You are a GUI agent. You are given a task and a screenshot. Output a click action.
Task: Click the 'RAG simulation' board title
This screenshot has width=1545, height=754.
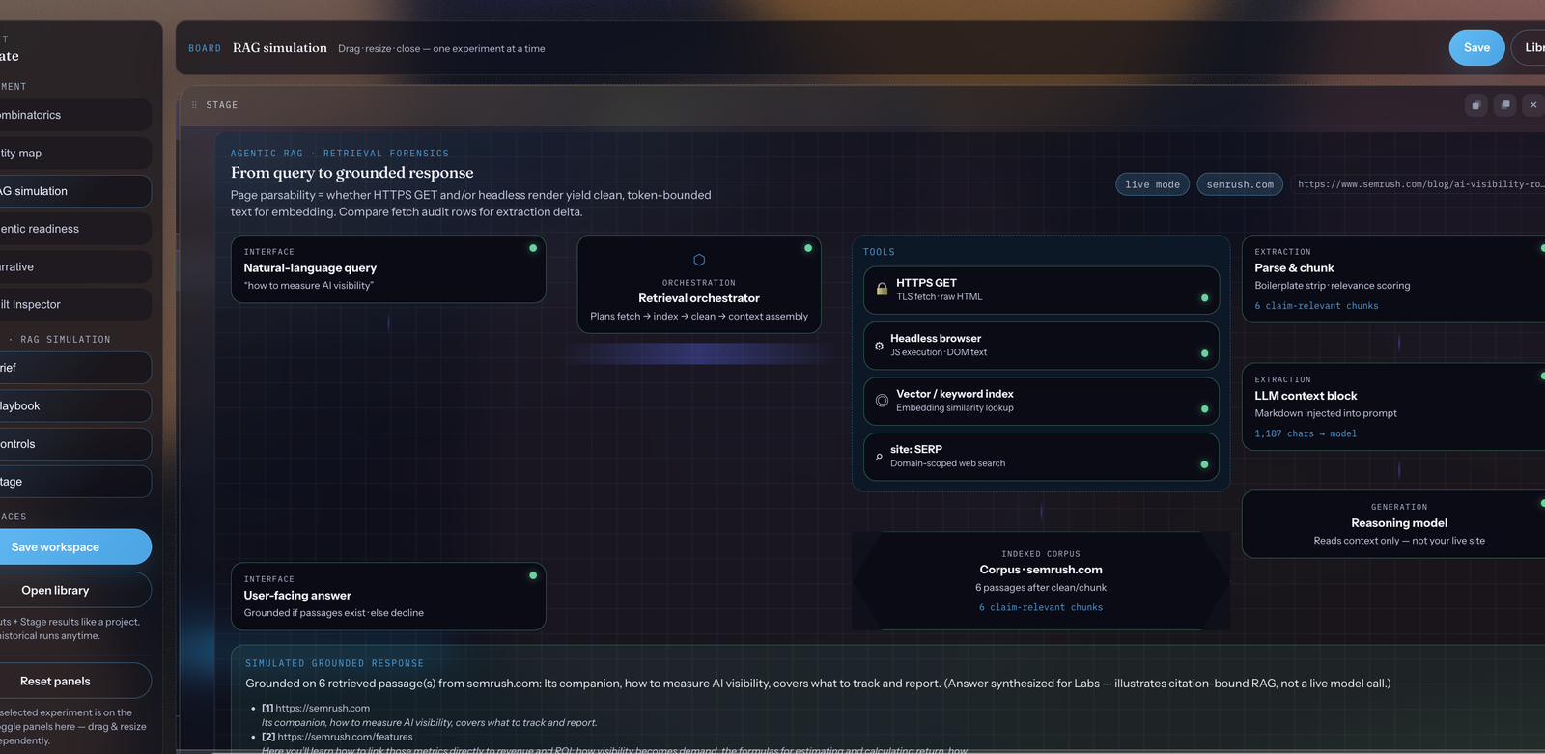point(280,48)
